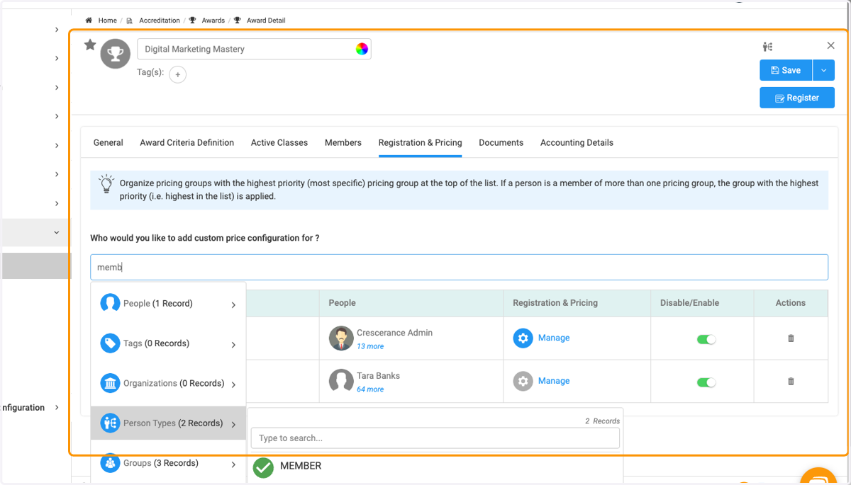Select Tags (0 Records) category
851x485 pixels.
tap(169, 343)
